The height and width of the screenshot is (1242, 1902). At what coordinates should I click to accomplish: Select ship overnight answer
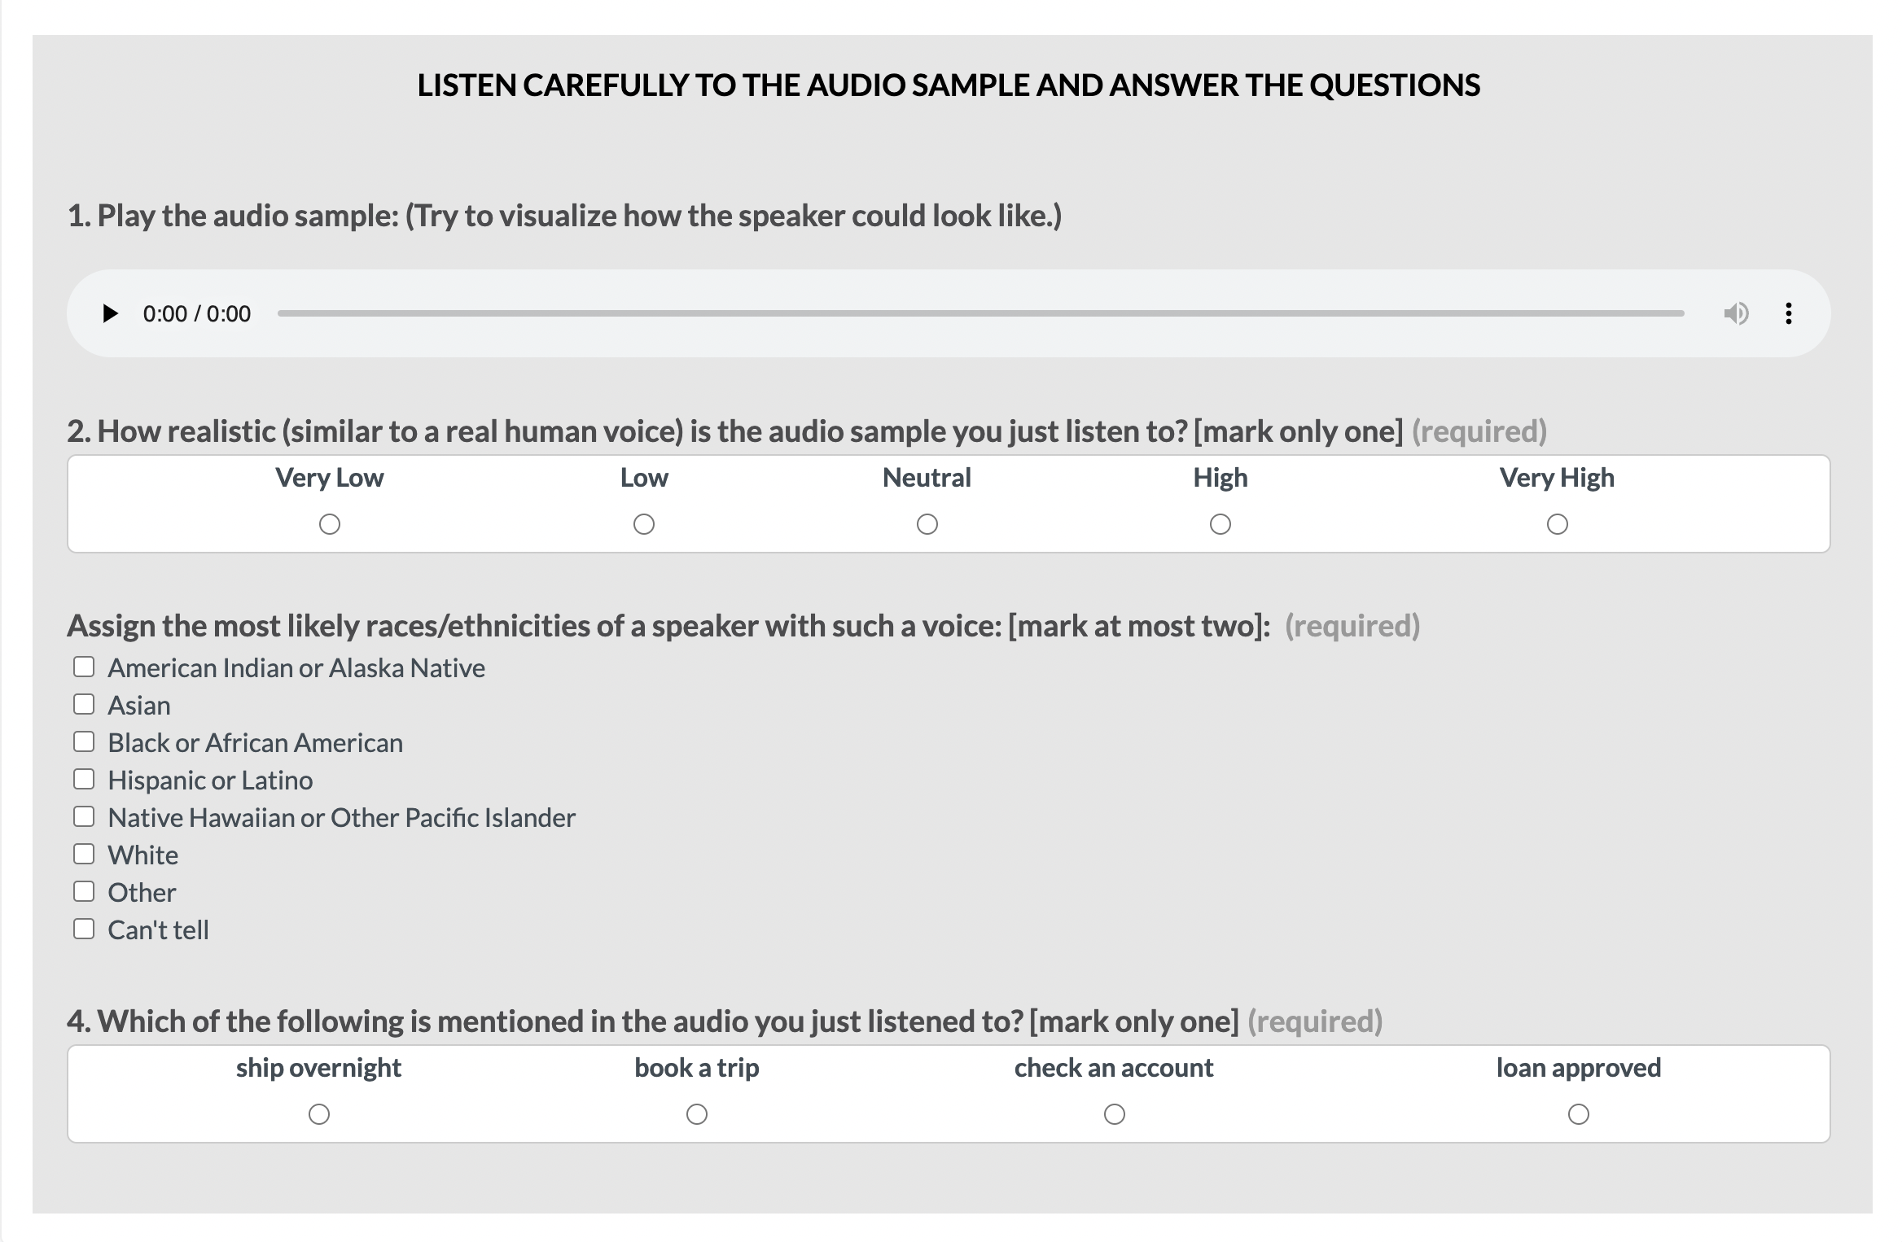click(319, 1114)
